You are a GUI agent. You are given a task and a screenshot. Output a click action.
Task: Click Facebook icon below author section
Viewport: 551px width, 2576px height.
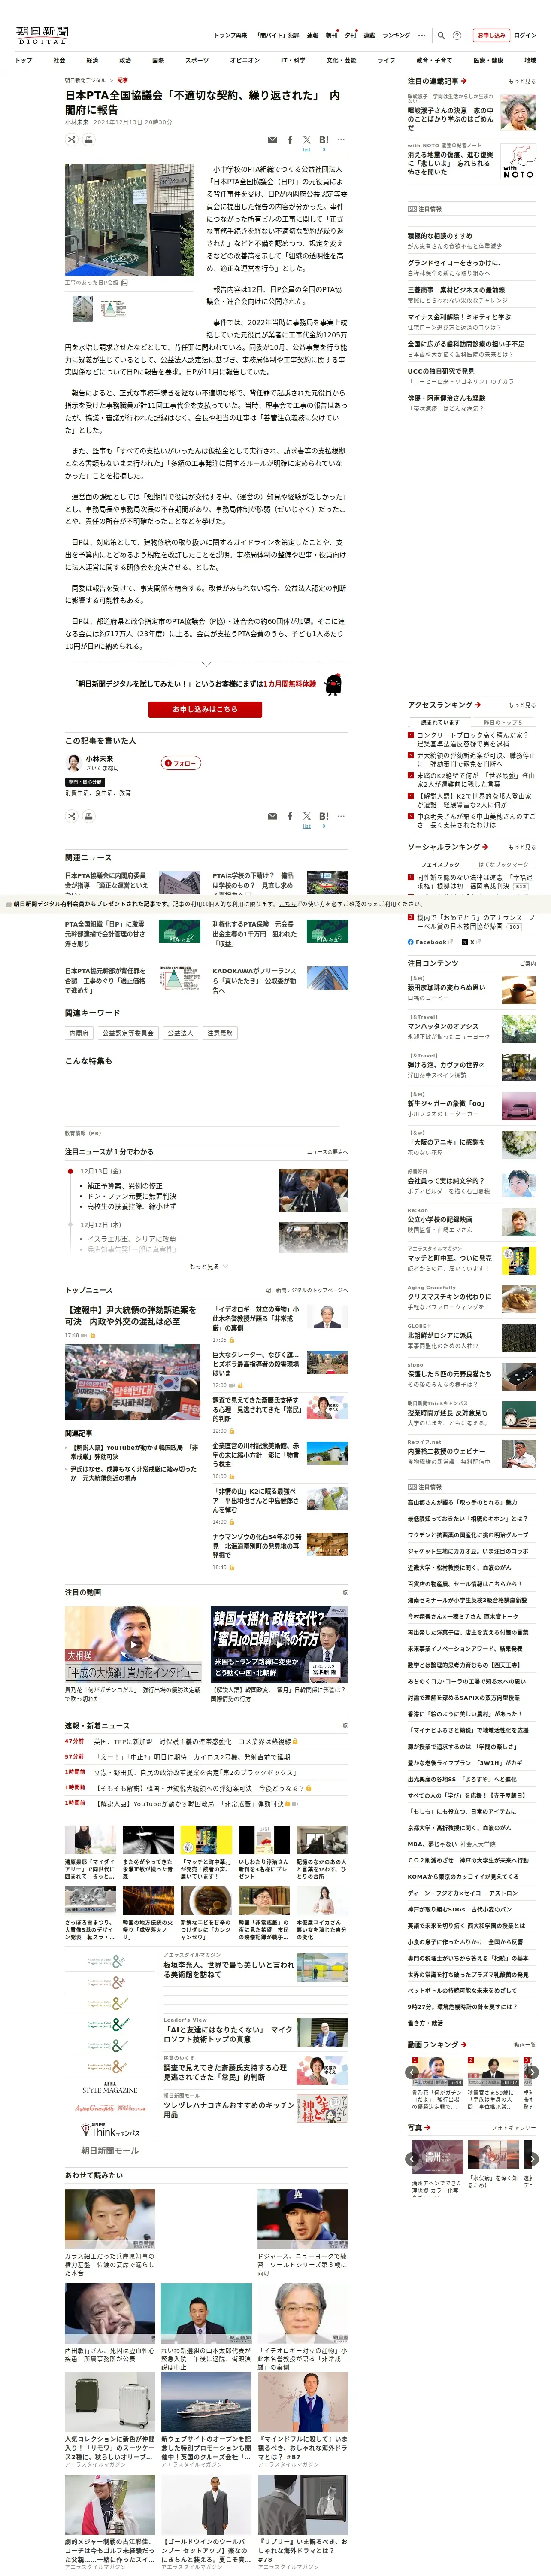(x=290, y=816)
